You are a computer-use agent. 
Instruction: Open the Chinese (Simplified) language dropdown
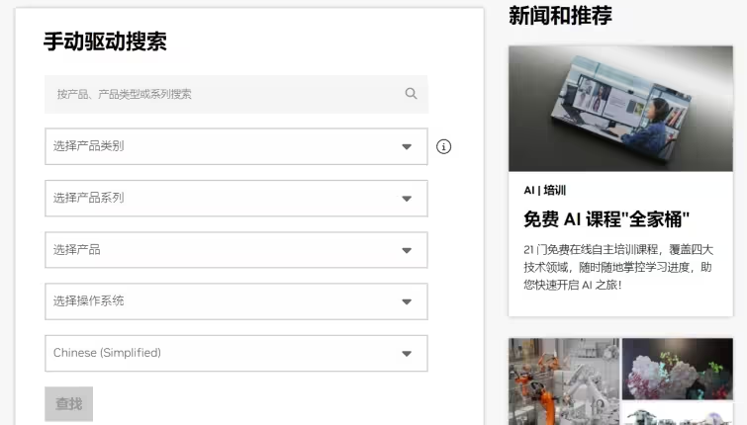coord(236,353)
